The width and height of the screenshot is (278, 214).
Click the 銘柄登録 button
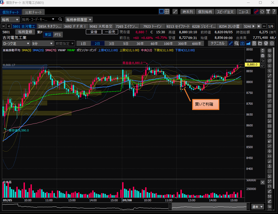(25, 32)
